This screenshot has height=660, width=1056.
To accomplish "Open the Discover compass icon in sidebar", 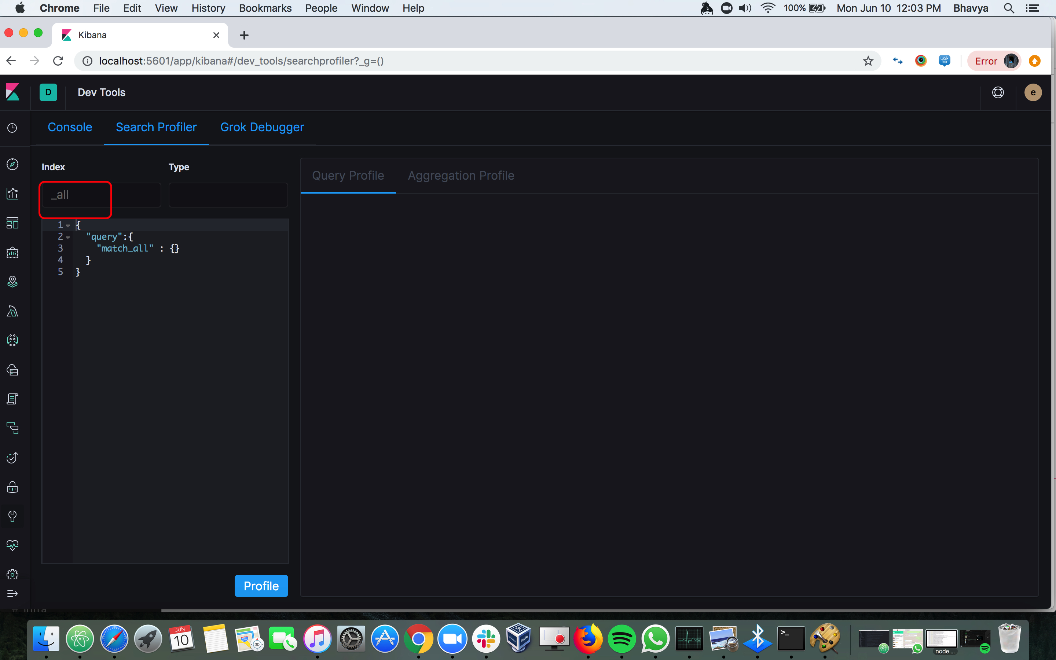I will (13, 165).
